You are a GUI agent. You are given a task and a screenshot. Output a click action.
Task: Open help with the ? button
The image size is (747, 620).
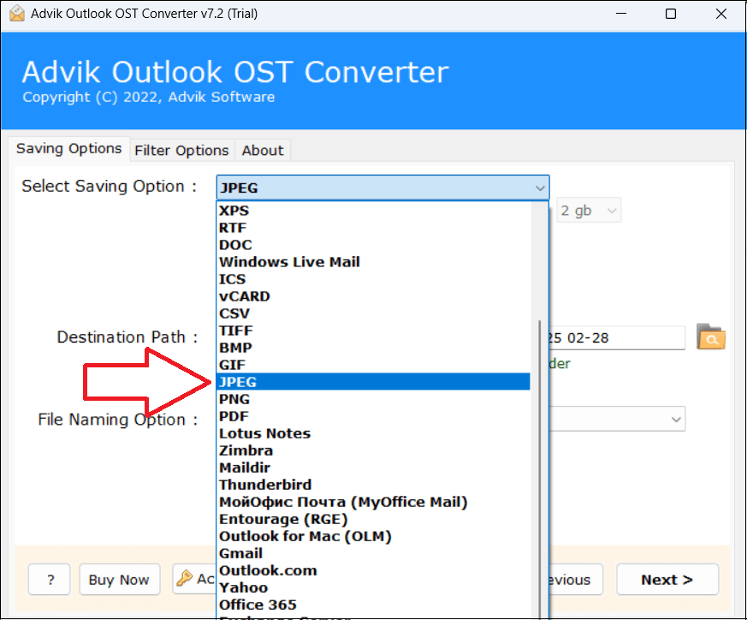point(50,580)
